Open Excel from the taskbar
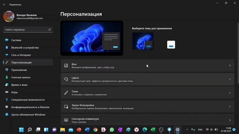 [153, 130]
